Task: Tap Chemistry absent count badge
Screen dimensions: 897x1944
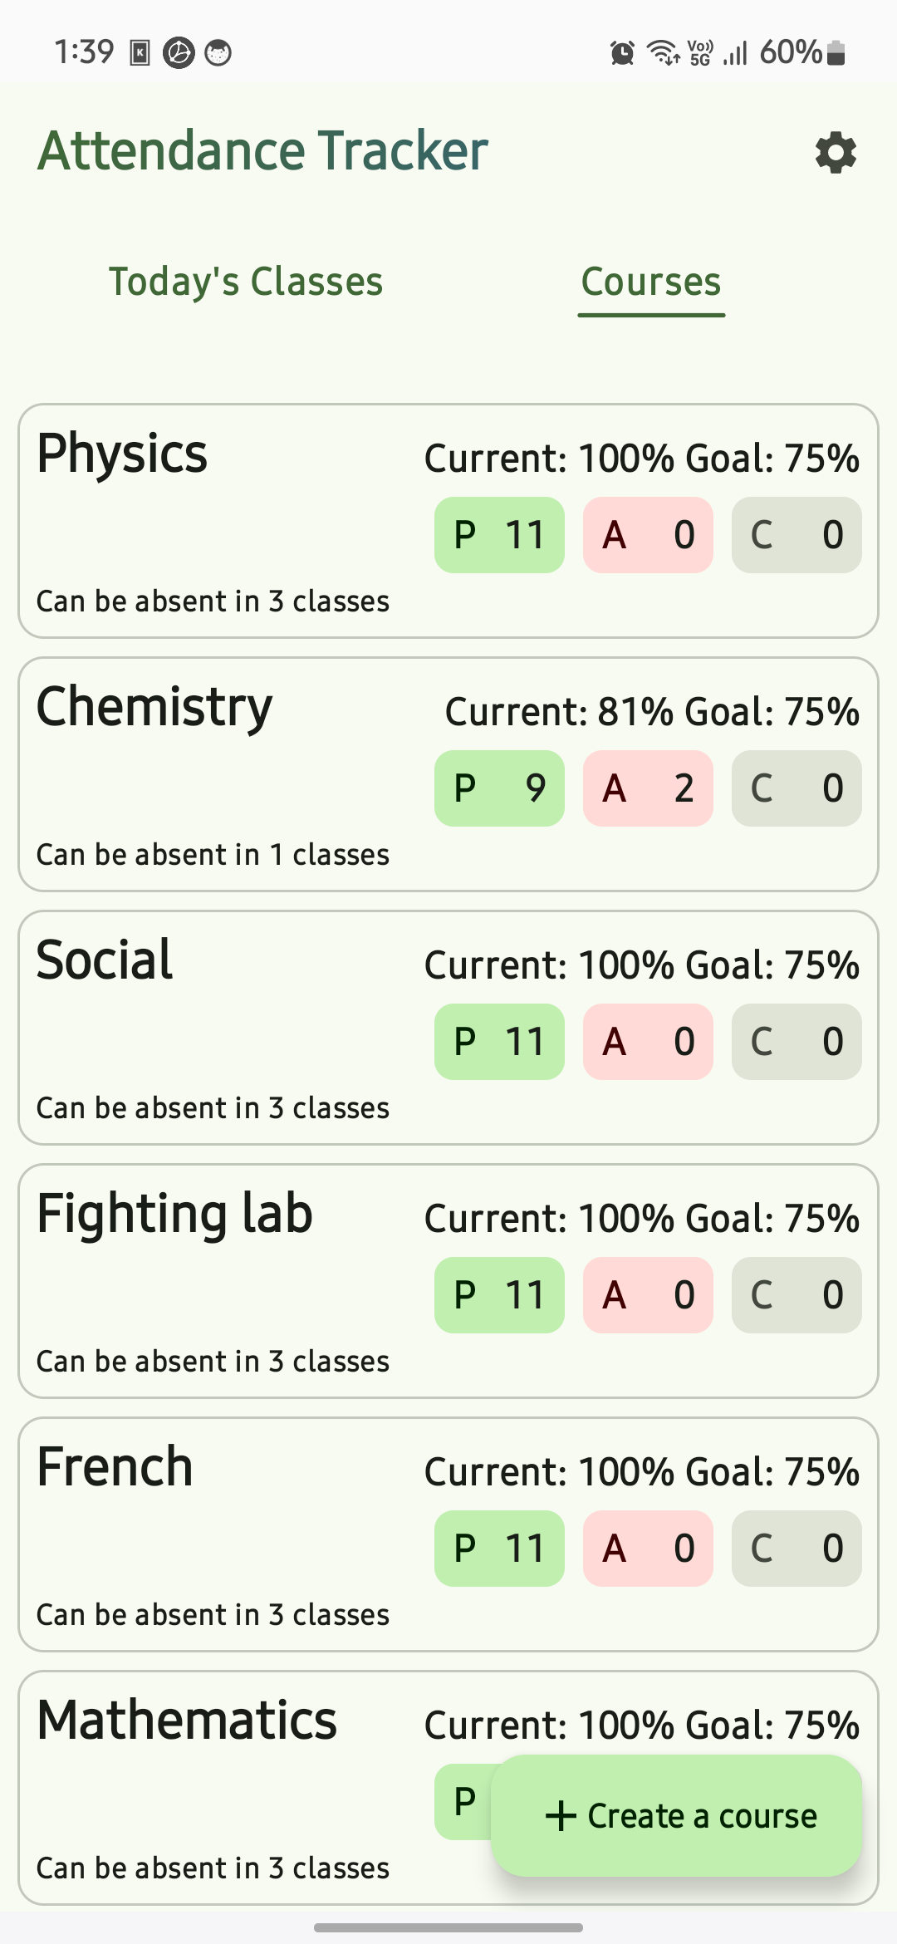Action: [648, 788]
